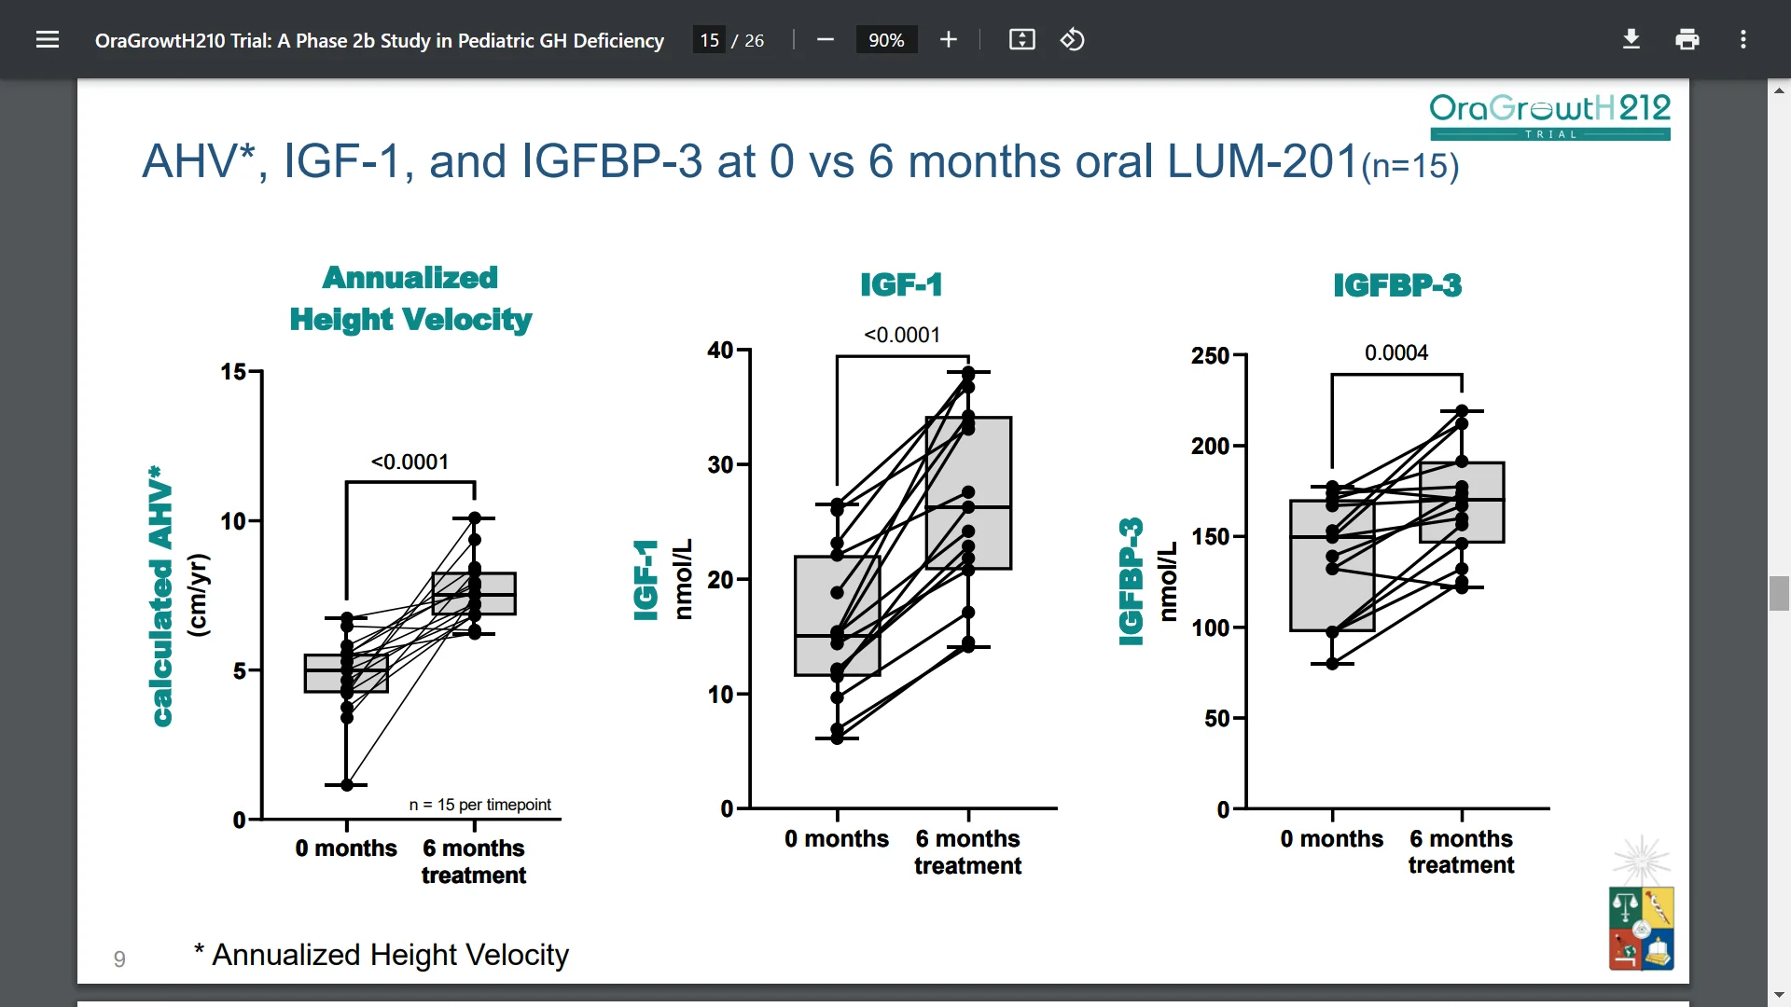Click the slide heading AHV*, IGF-1, and IGFBP-3
The height and width of the screenshot is (1007, 1791).
tap(800, 161)
